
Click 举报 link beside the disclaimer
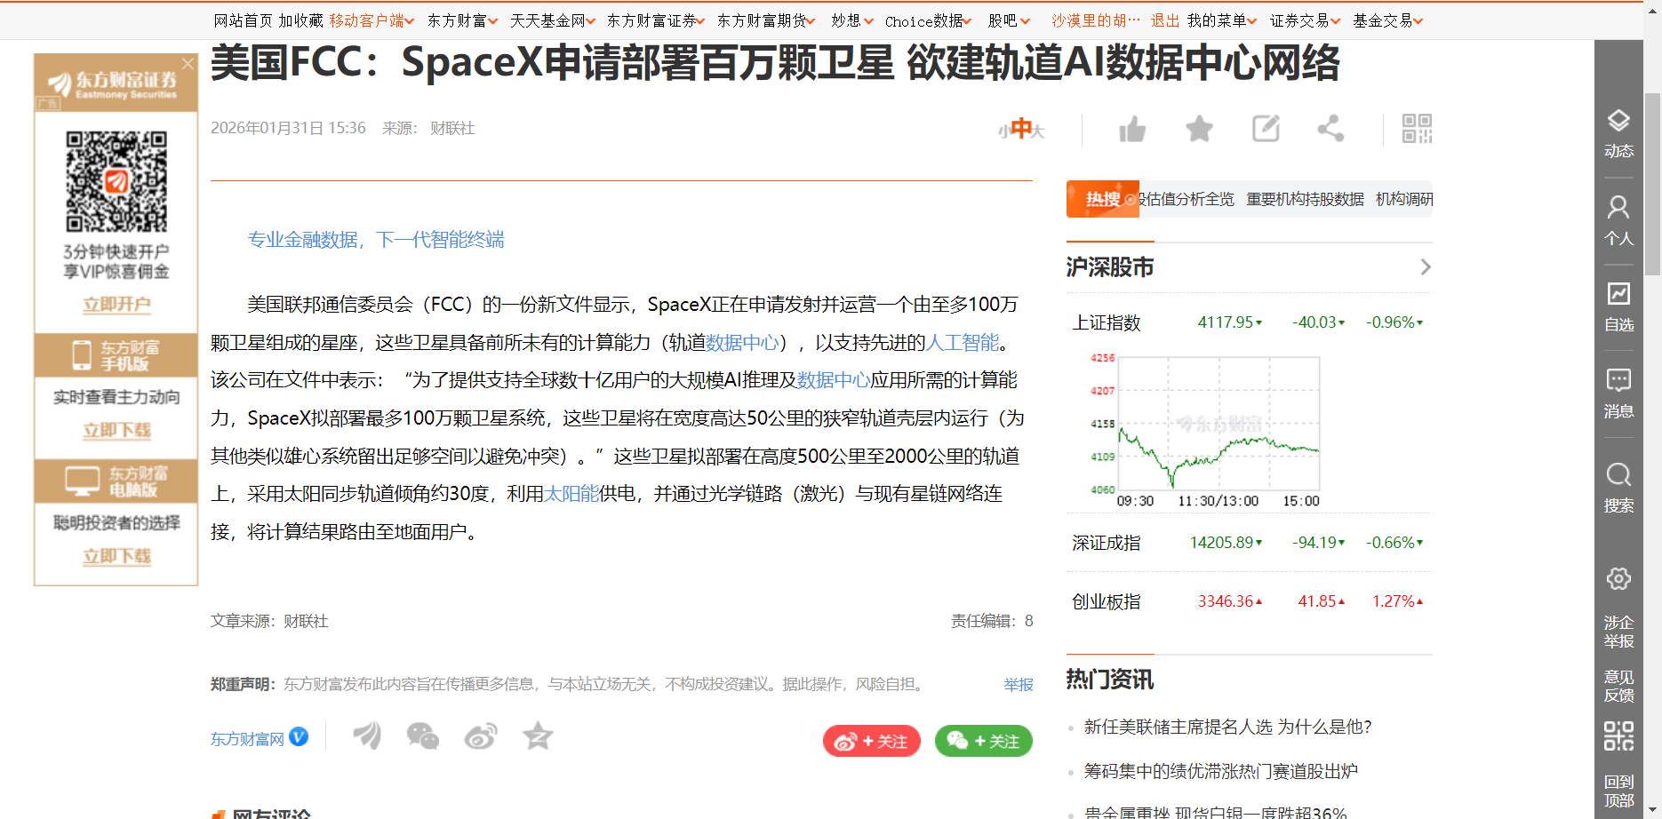click(x=1019, y=685)
